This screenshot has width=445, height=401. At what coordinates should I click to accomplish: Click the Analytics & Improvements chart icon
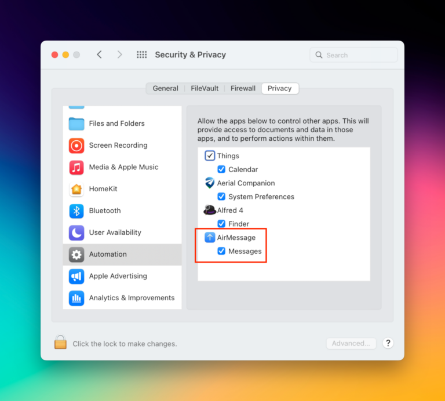76,298
